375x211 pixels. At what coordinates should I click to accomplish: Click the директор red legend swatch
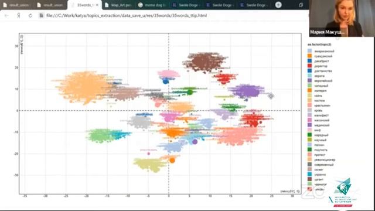(309, 66)
